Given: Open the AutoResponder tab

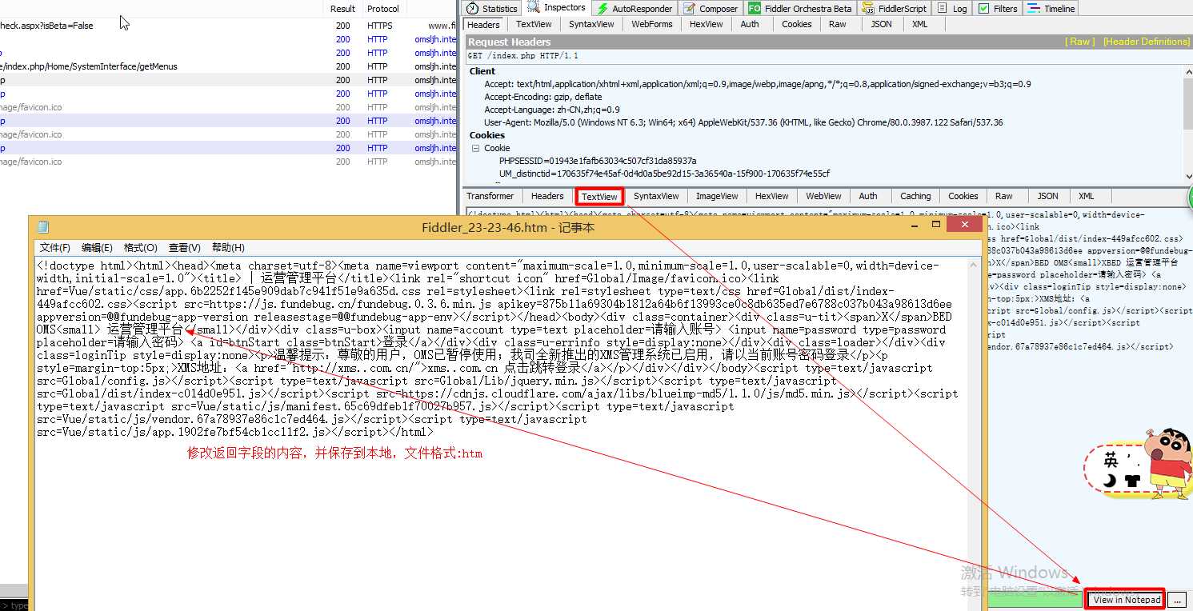Looking at the screenshot, I should 635,8.
